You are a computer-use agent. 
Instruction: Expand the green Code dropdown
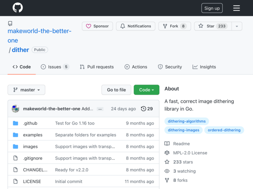(x=147, y=90)
